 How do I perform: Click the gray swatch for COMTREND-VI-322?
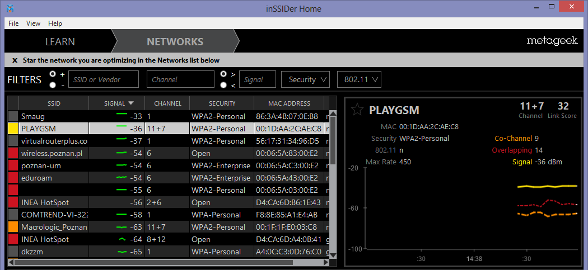(x=13, y=215)
